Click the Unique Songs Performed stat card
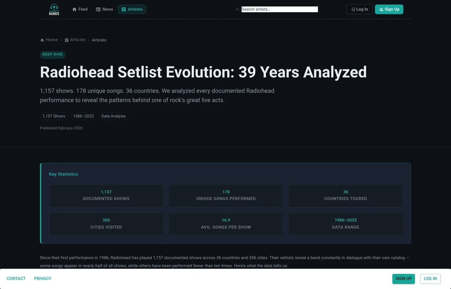451x289 pixels. tap(226, 196)
